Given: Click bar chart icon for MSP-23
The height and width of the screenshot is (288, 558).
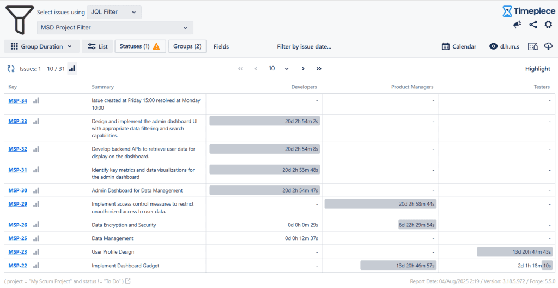Looking at the screenshot, I should tap(37, 251).
